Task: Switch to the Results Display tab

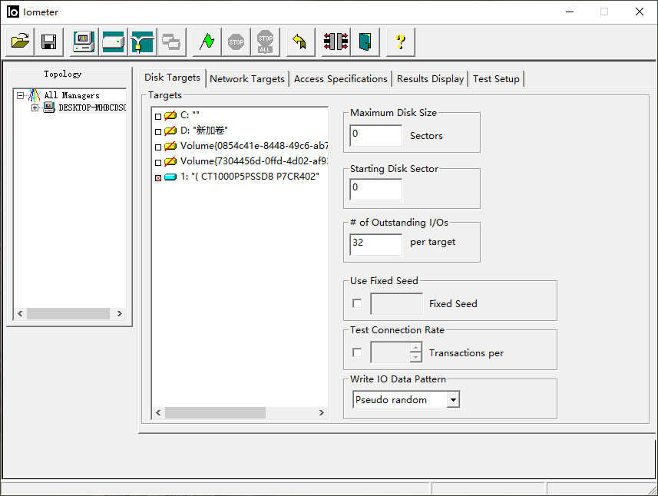Action: pyautogui.click(x=430, y=79)
